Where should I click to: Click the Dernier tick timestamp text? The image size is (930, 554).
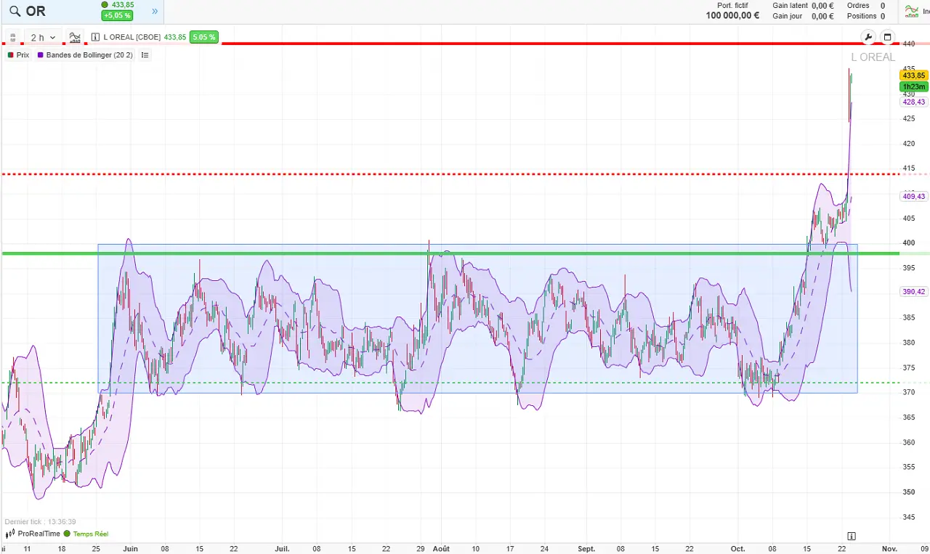click(40, 521)
